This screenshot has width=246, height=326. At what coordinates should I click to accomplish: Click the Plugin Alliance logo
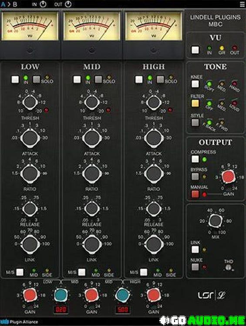[19, 322]
